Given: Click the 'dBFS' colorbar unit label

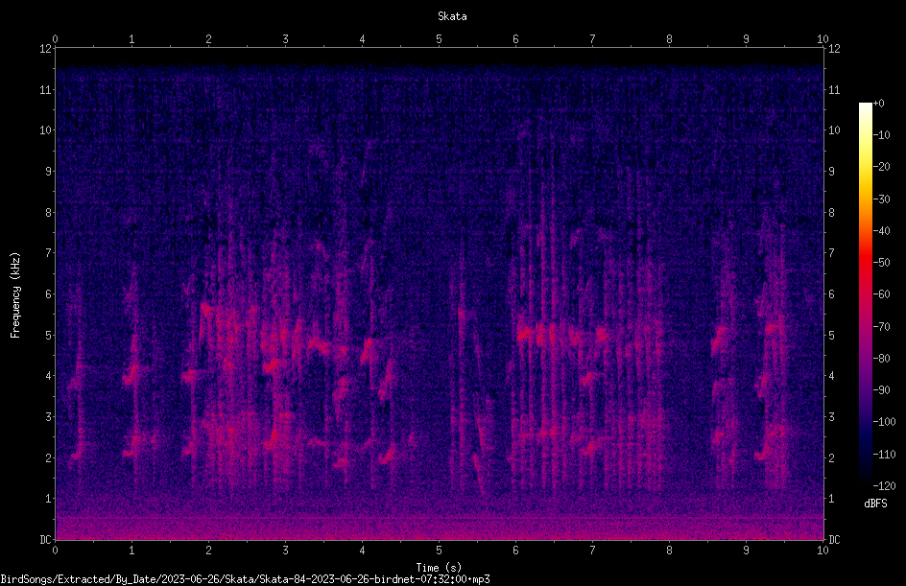Looking at the screenshot, I should (875, 504).
